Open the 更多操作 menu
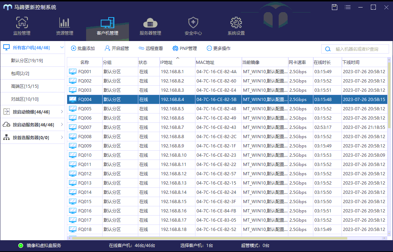 [x=219, y=48]
